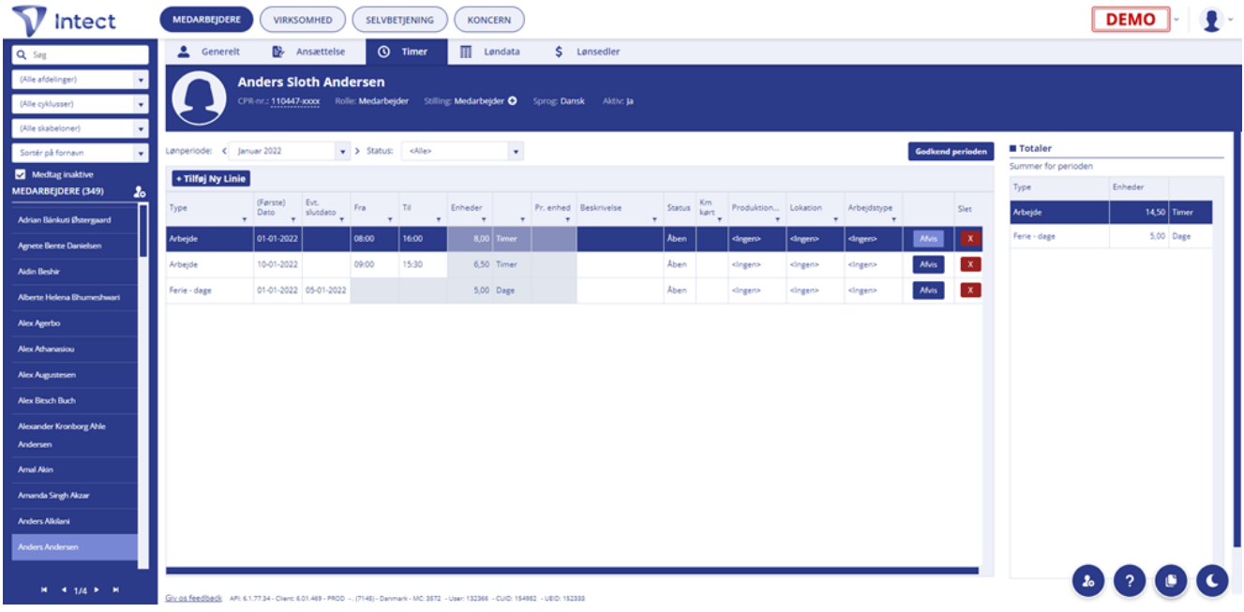Switch to the Løndata tab
Screen dimensions: 1244x612
pyautogui.click(x=490, y=52)
